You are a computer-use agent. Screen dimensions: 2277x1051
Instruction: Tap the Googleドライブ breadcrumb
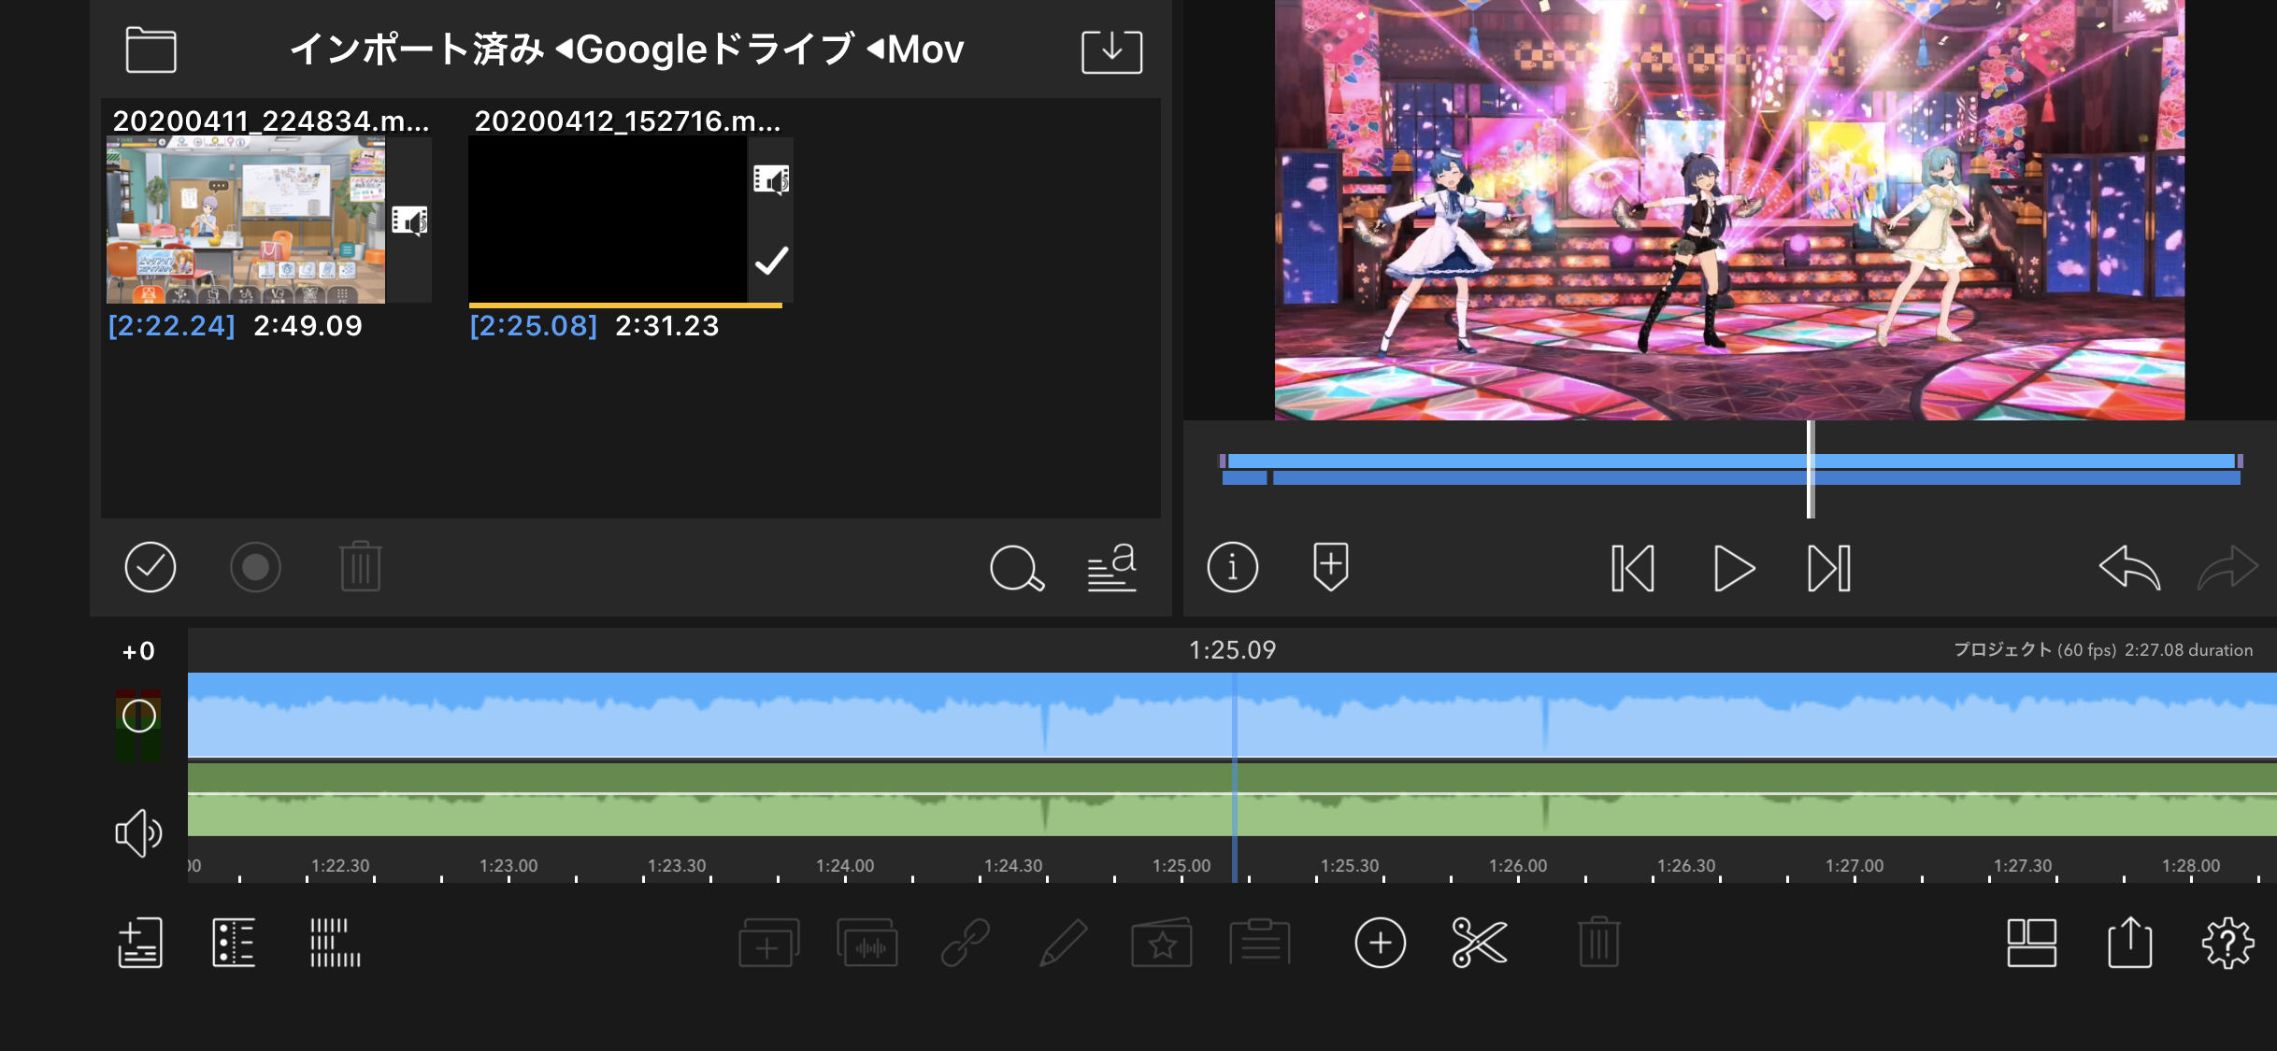(x=715, y=50)
